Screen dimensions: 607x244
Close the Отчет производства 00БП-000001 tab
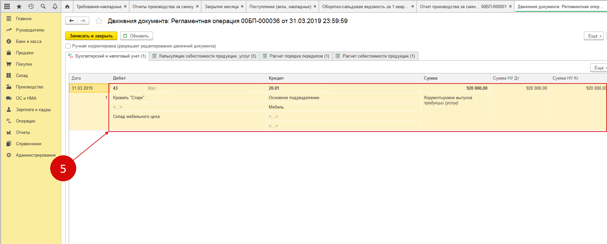click(x=510, y=6)
